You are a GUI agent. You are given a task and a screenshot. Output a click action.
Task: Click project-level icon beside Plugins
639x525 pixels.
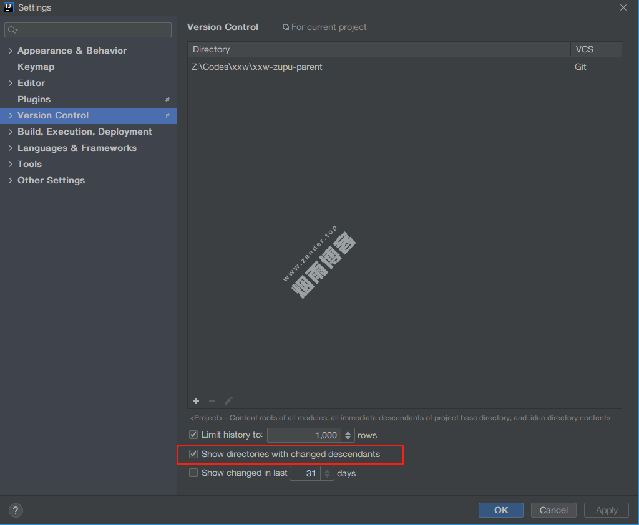[167, 99]
